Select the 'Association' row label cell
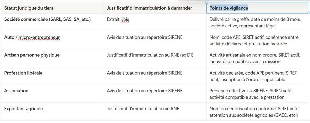This screenshot has height=123, width=310. coord(16,91)
